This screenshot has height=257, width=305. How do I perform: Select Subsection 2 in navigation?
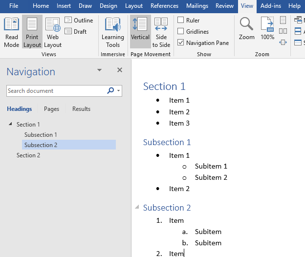coord(69,145)
